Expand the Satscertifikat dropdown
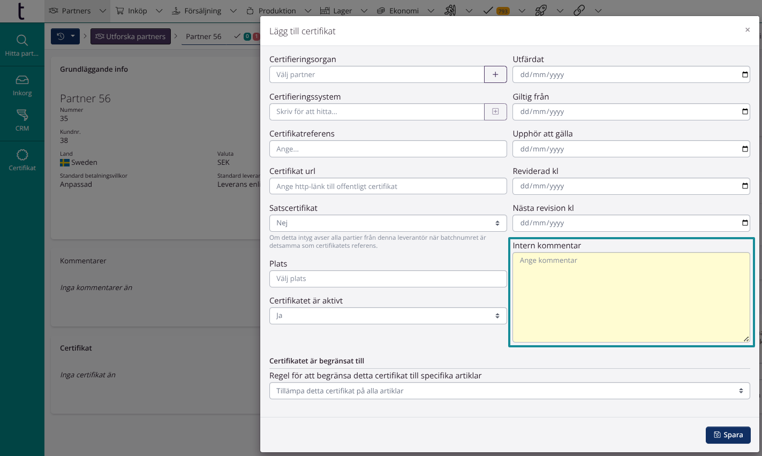Image resolution: width=762 pixels, height=456 pixels. pos(388,223)
